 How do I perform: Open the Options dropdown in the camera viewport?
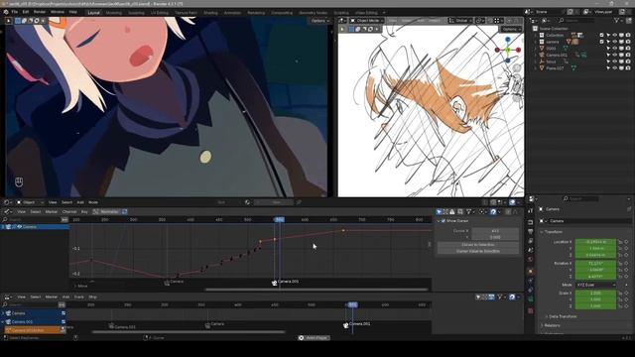(x=320, y=20)
